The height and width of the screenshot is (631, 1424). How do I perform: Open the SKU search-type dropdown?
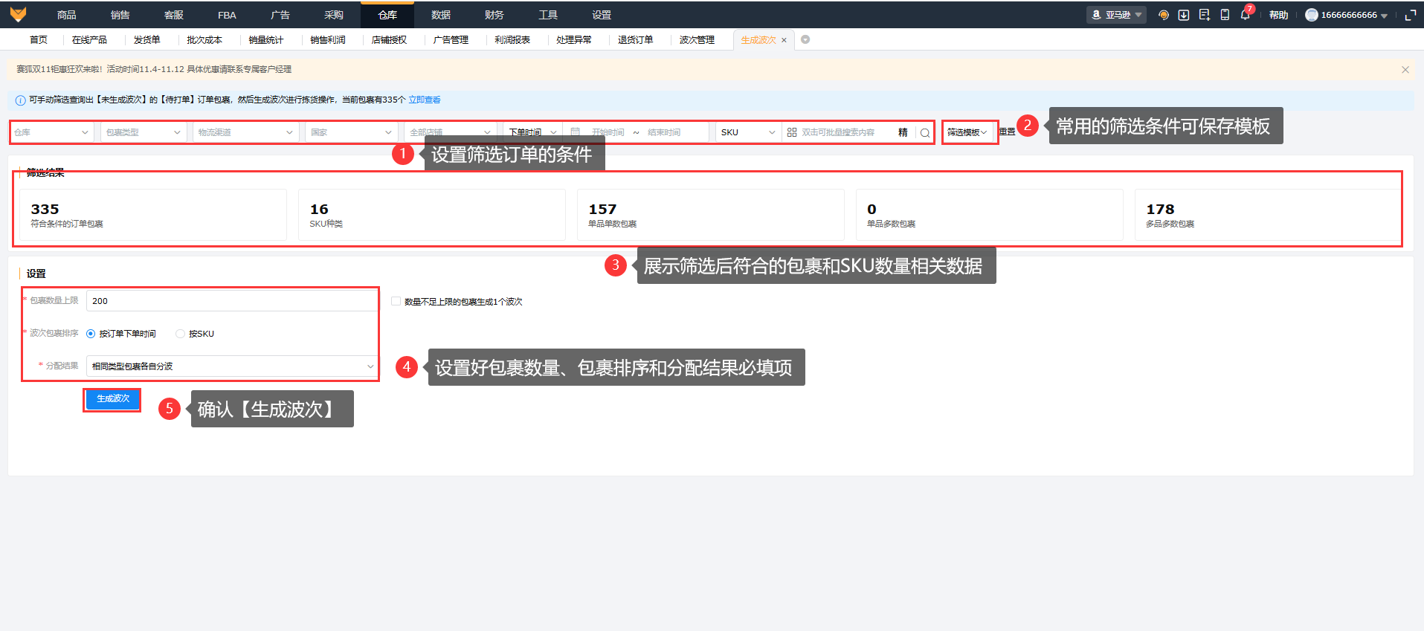[748, 132]
